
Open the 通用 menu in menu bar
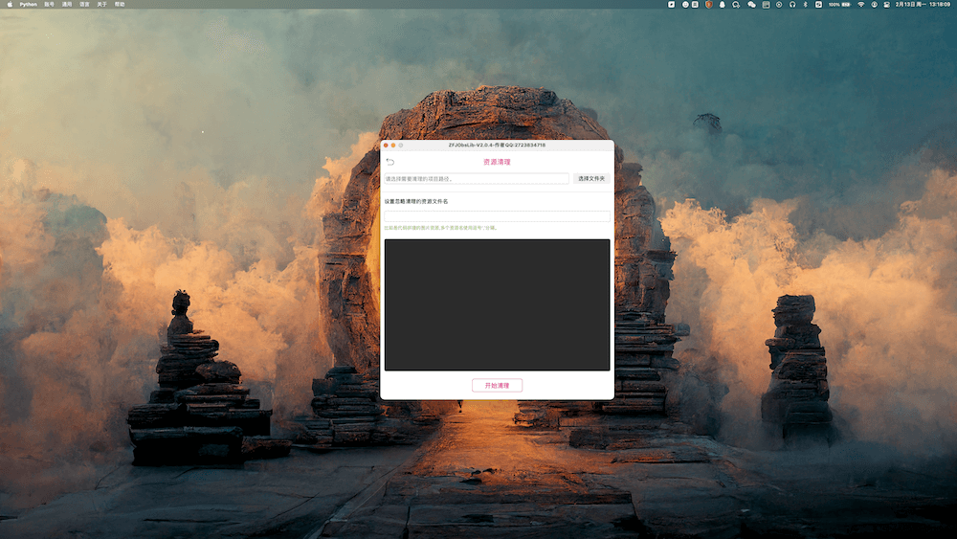[67, 4]
